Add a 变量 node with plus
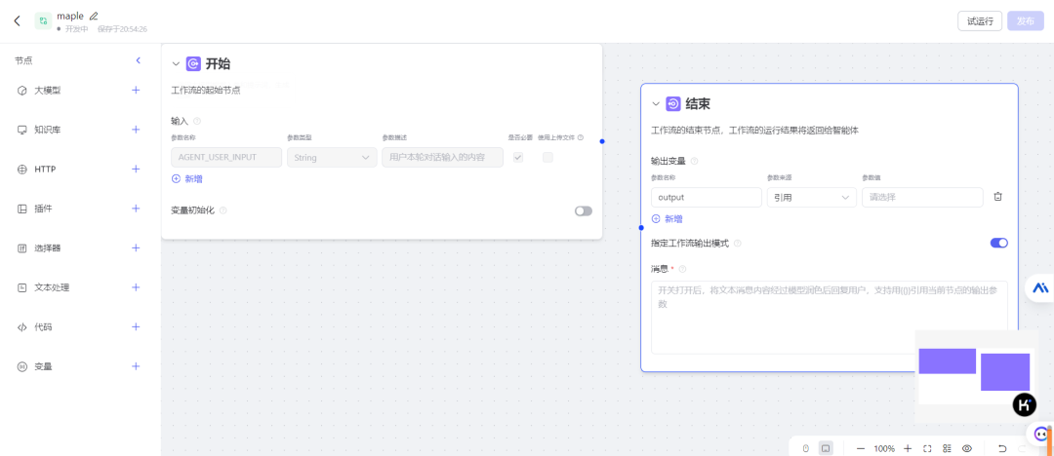The width and height of the screenshot is (1054, 456). (x=136, y=366)
